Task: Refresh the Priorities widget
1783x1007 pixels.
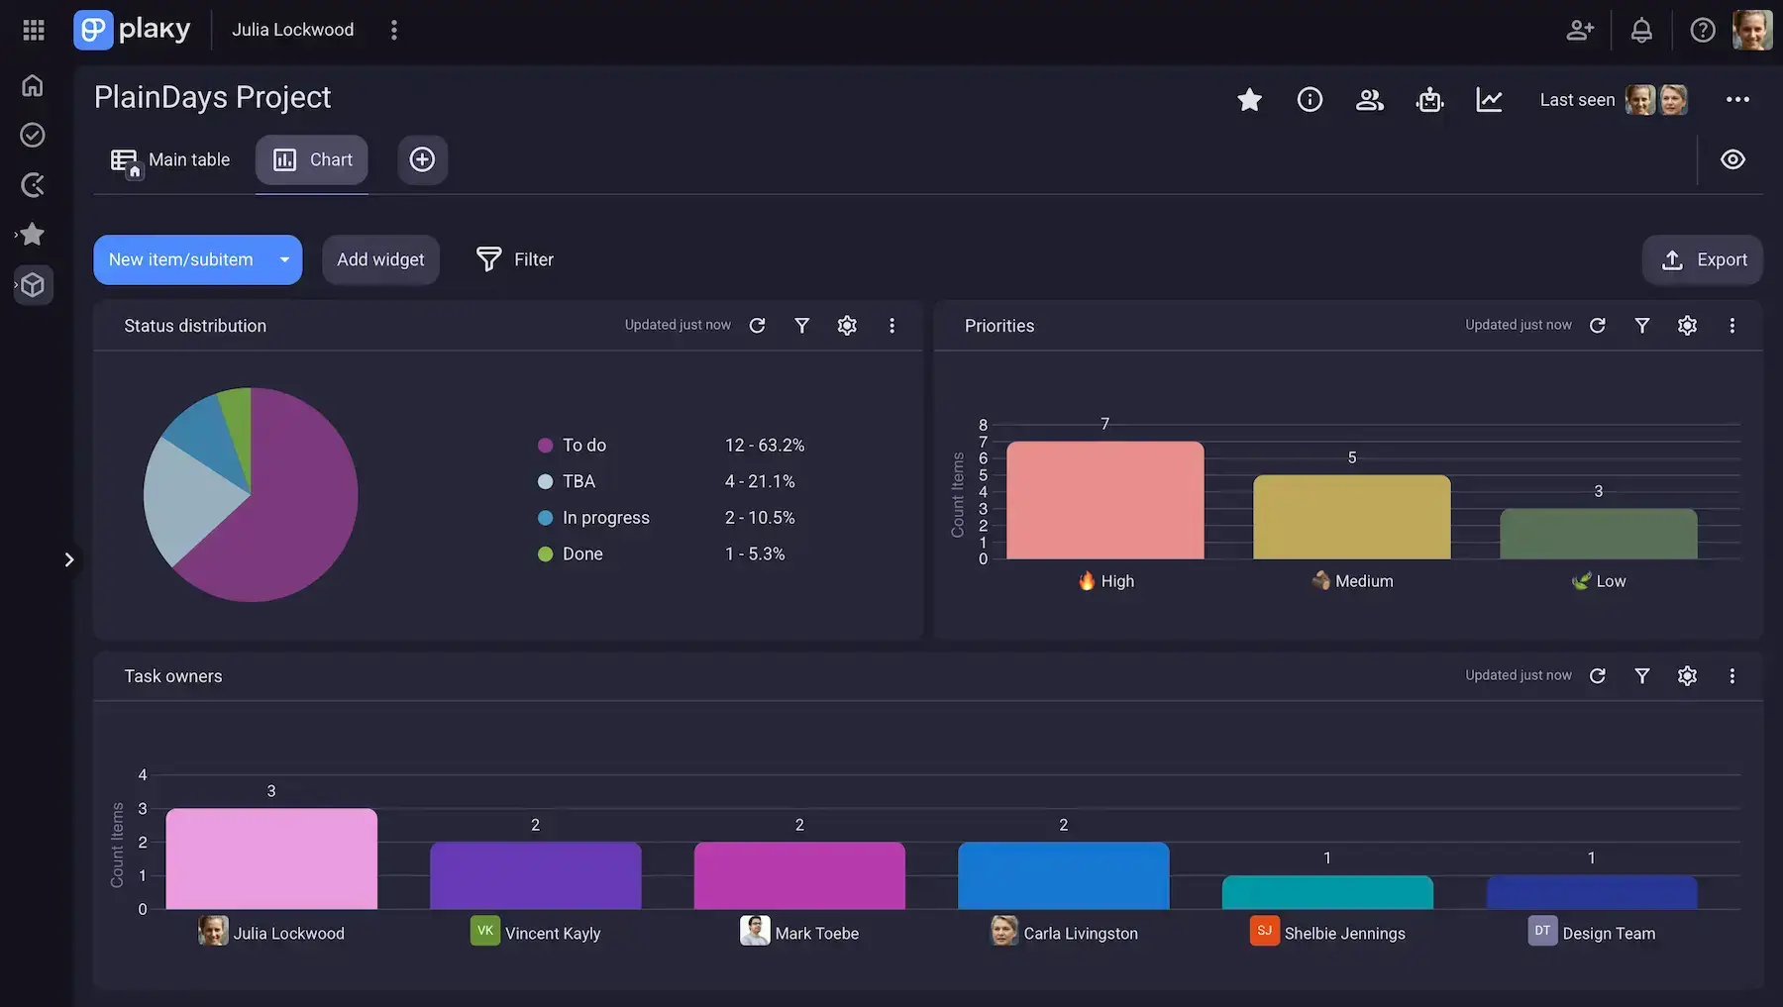Action: pyautogui.click(x=1597, y=326)
